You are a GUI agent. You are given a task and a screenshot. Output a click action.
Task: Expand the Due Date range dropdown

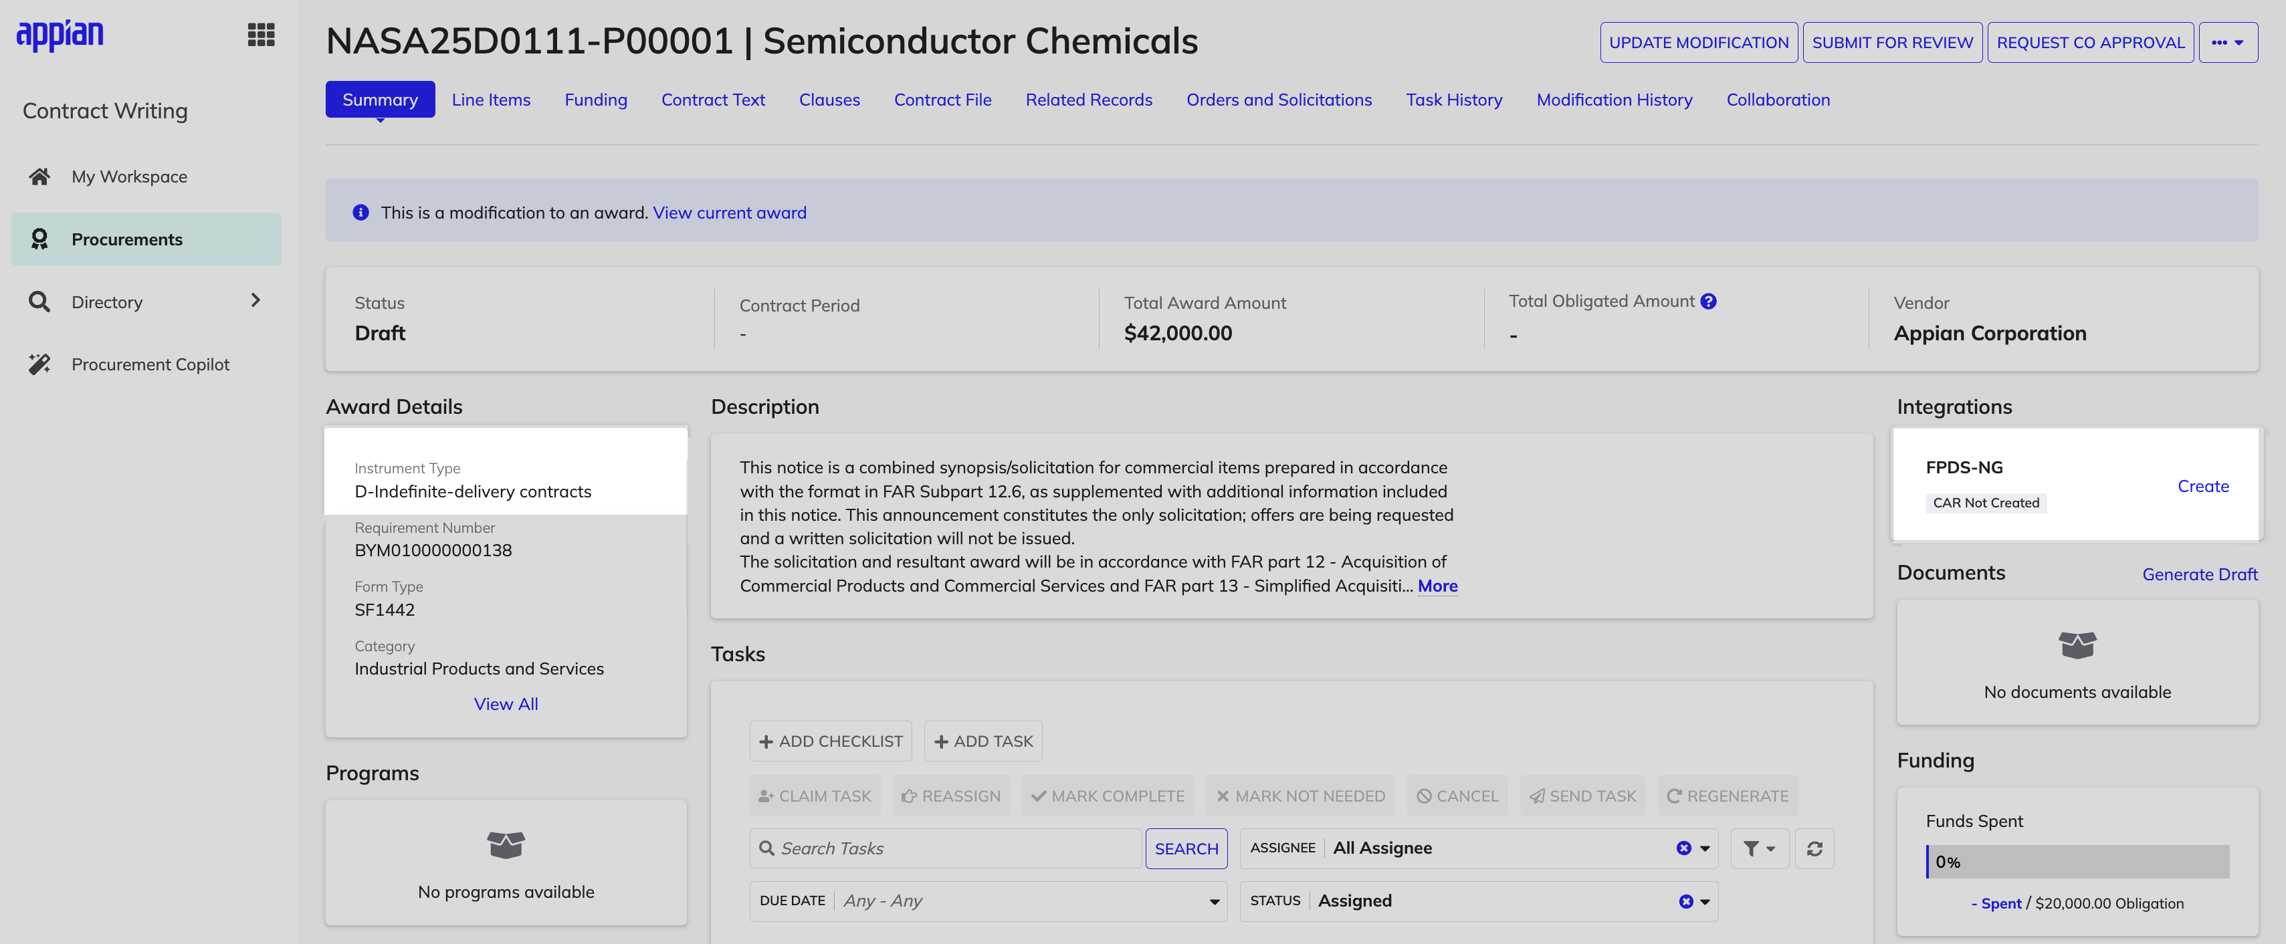pyautogui.click(x=1214, y=903)
